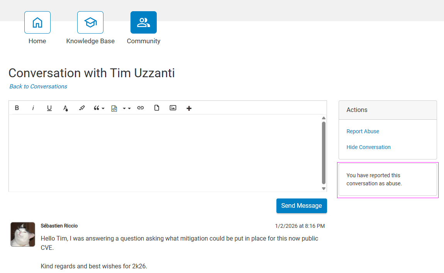Insert a hyperlink with the link icon

click(141, 108)
